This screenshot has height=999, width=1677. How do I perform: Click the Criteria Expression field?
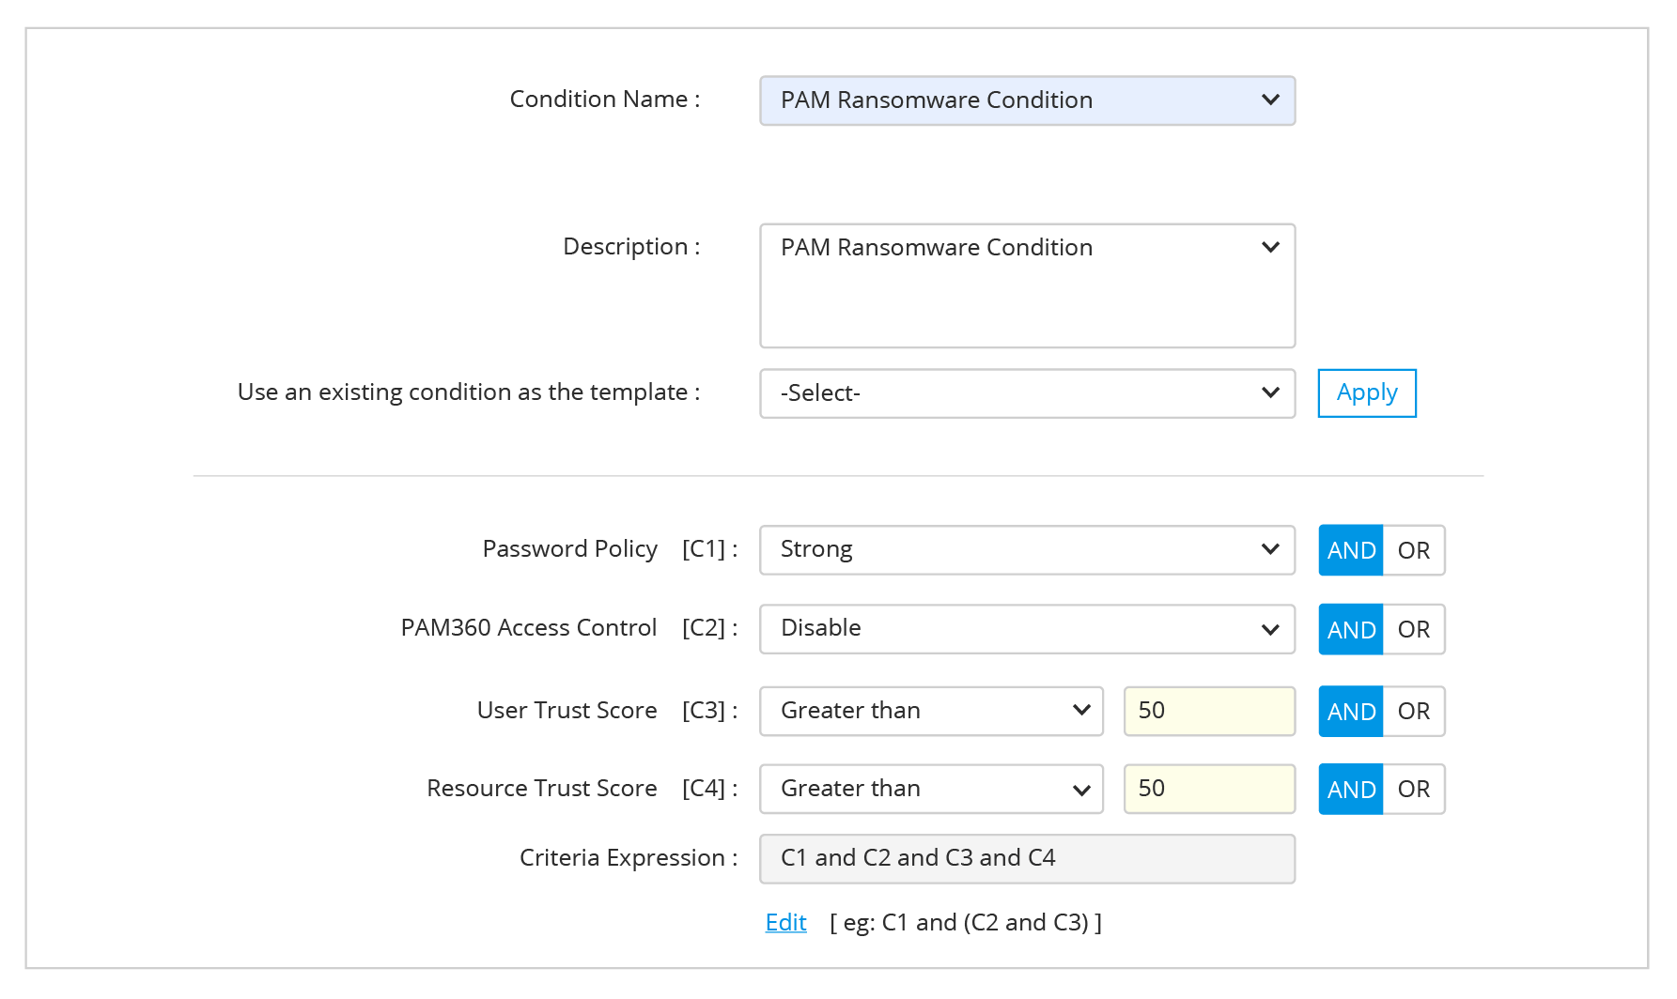pyautogui.click(x=1027, y=857)
